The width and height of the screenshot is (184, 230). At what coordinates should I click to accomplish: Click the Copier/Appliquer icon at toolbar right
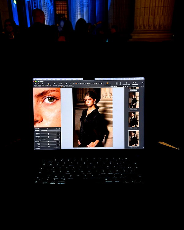click(x=135, y=83)
